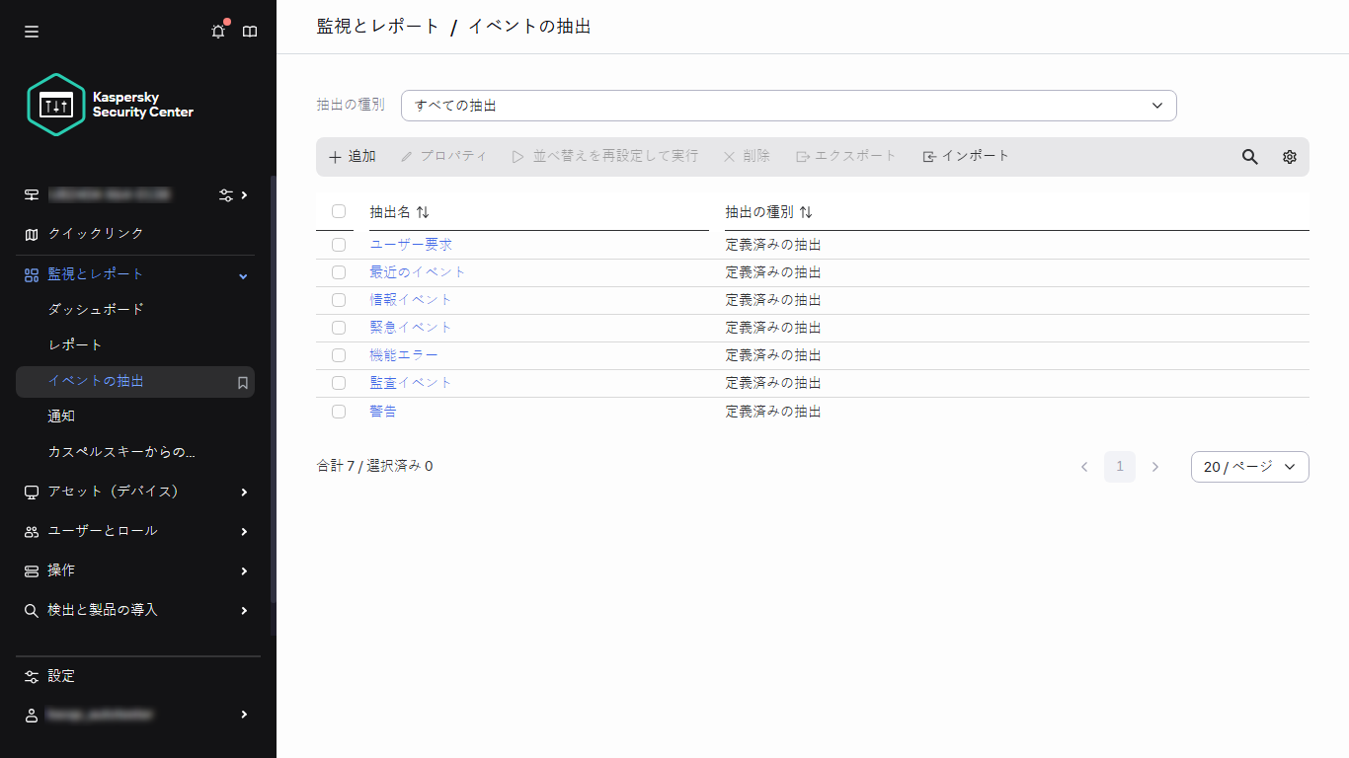The height and width of the screenshot is (758, 1349).
Task: Open the search in the events toolbar
Action: [x=1249, y=156]
